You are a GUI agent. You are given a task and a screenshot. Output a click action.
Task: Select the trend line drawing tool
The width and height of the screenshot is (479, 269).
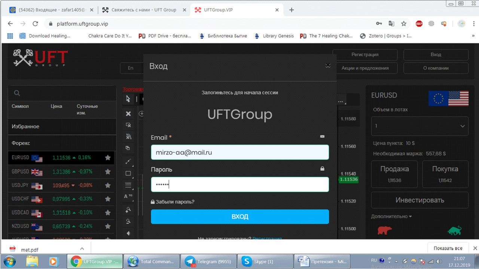(x=128, y=162)
